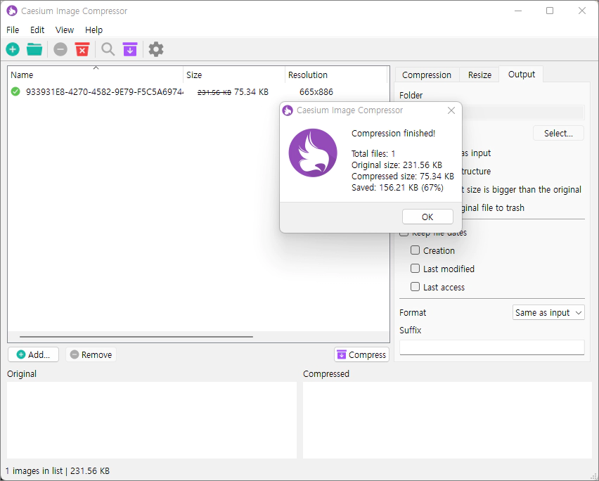Click the 'Compression finished!' message text
Screen dimensions: 599x481
[x=393, y=134]
